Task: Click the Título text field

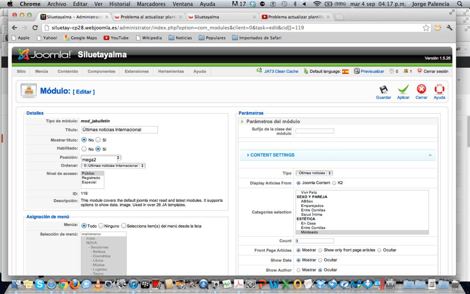Action: click(119, 129)
